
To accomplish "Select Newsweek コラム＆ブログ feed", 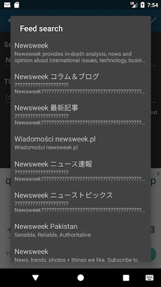I will tap(80, 84).
